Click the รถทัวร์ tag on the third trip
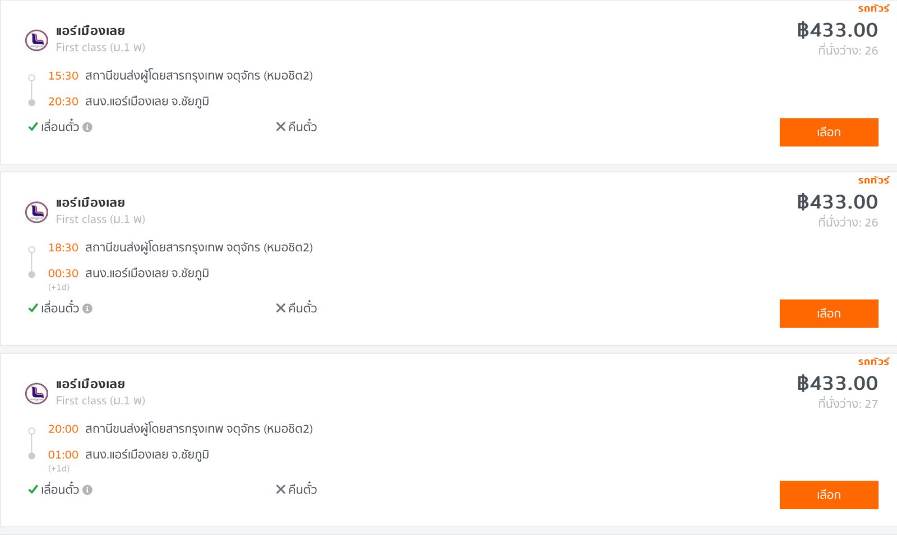 tap(873, 362)
